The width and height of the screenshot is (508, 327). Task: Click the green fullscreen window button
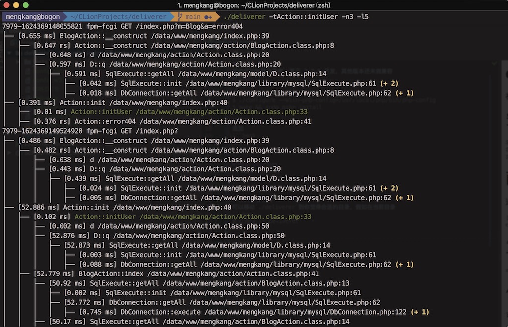pos(25,5)
